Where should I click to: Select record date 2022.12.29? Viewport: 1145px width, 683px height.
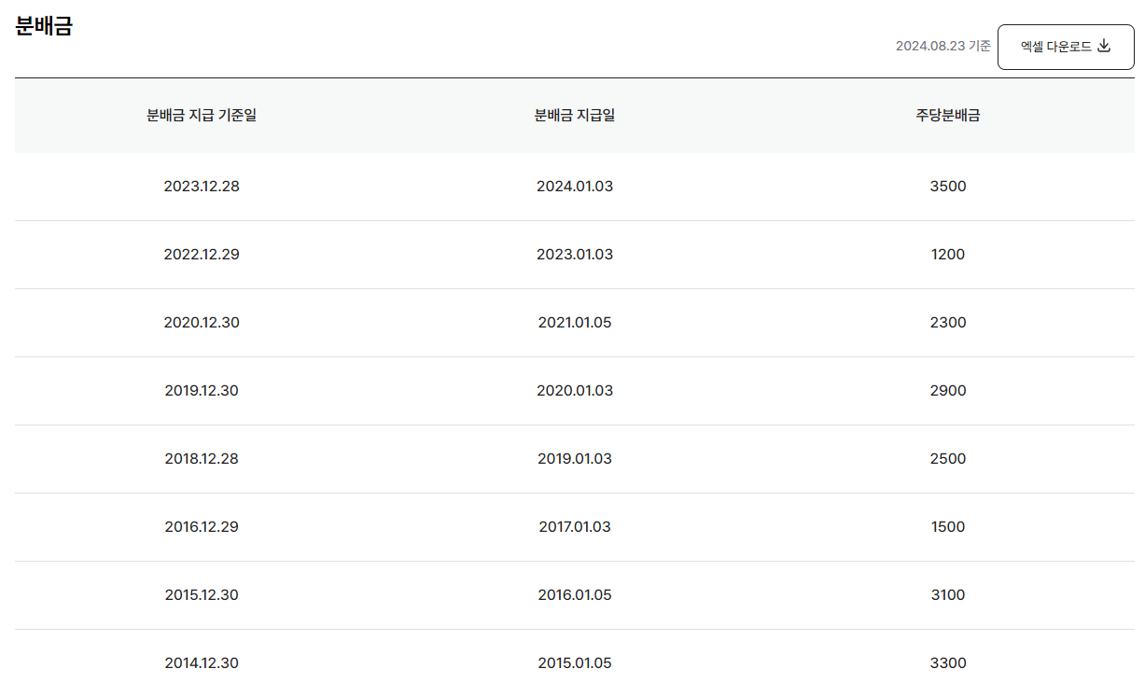[x=202, y=254]
